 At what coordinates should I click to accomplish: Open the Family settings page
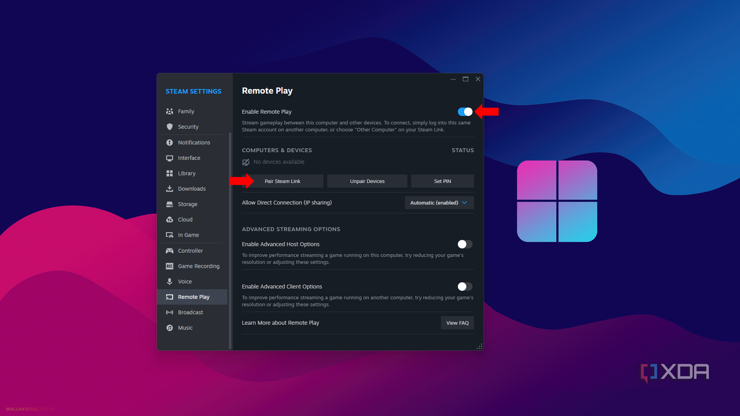pyautogui.click(x=192, y=111)
